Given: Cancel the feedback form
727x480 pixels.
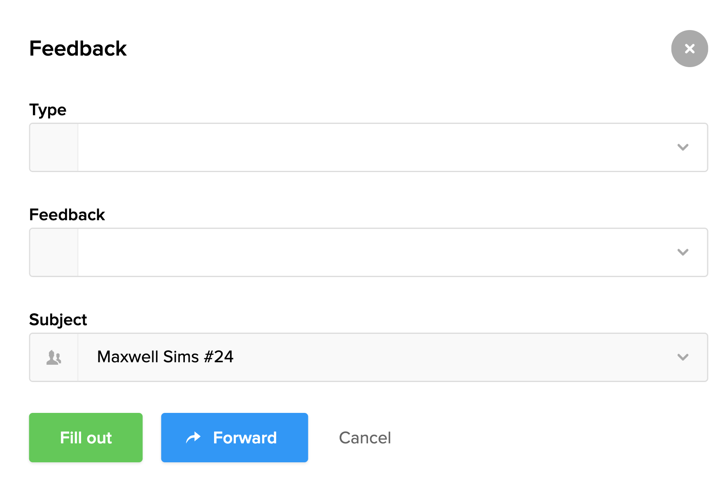Looking at the screenshot, I should point(365,438).
